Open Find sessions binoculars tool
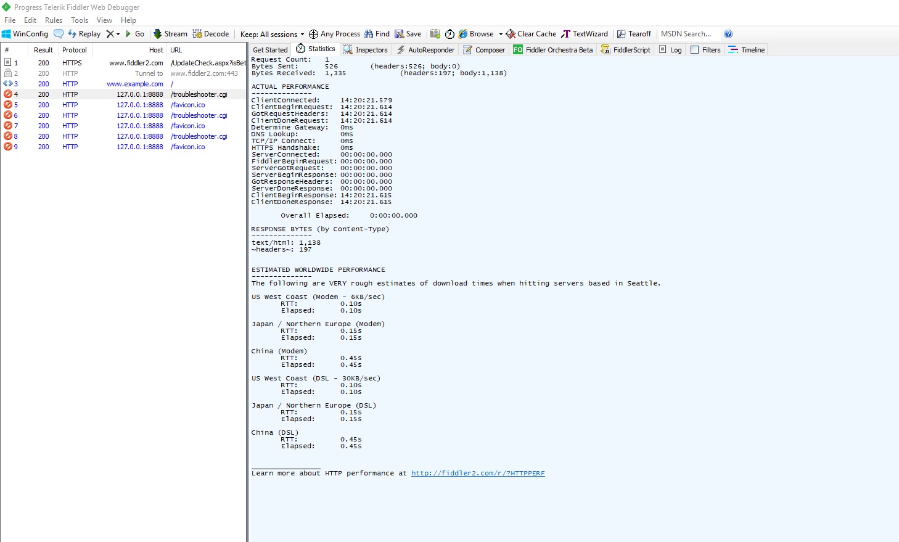Image resolution: width=899 pixels, height=542 pixels. point(377,34)
